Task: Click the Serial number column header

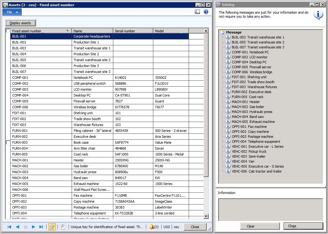Action: [133, 31]
